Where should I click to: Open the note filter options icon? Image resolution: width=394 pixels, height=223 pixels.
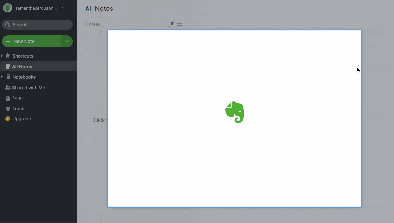[180, 24]
